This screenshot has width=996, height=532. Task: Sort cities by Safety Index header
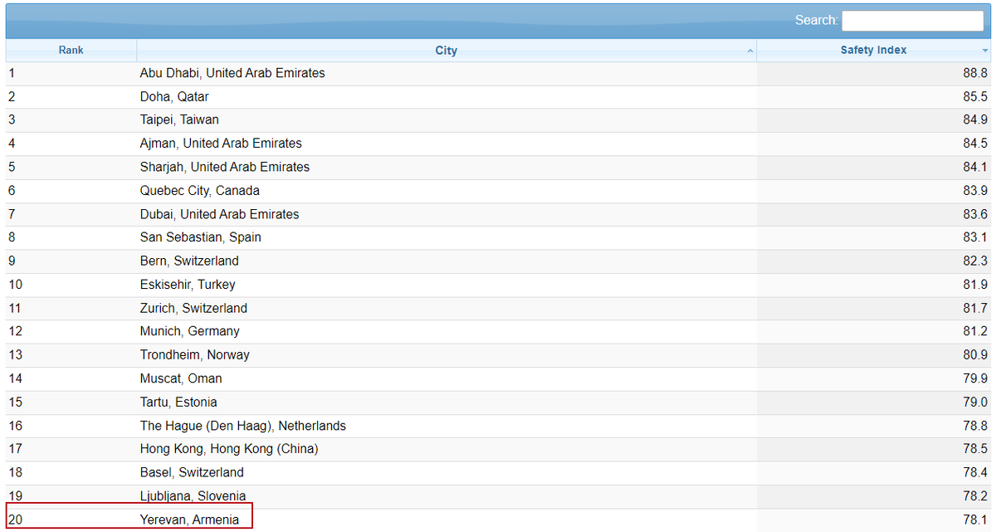click(873, 51)
